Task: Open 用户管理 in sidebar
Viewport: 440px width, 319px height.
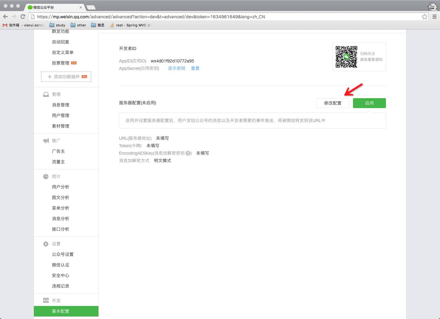Action: tap(61, 116)
